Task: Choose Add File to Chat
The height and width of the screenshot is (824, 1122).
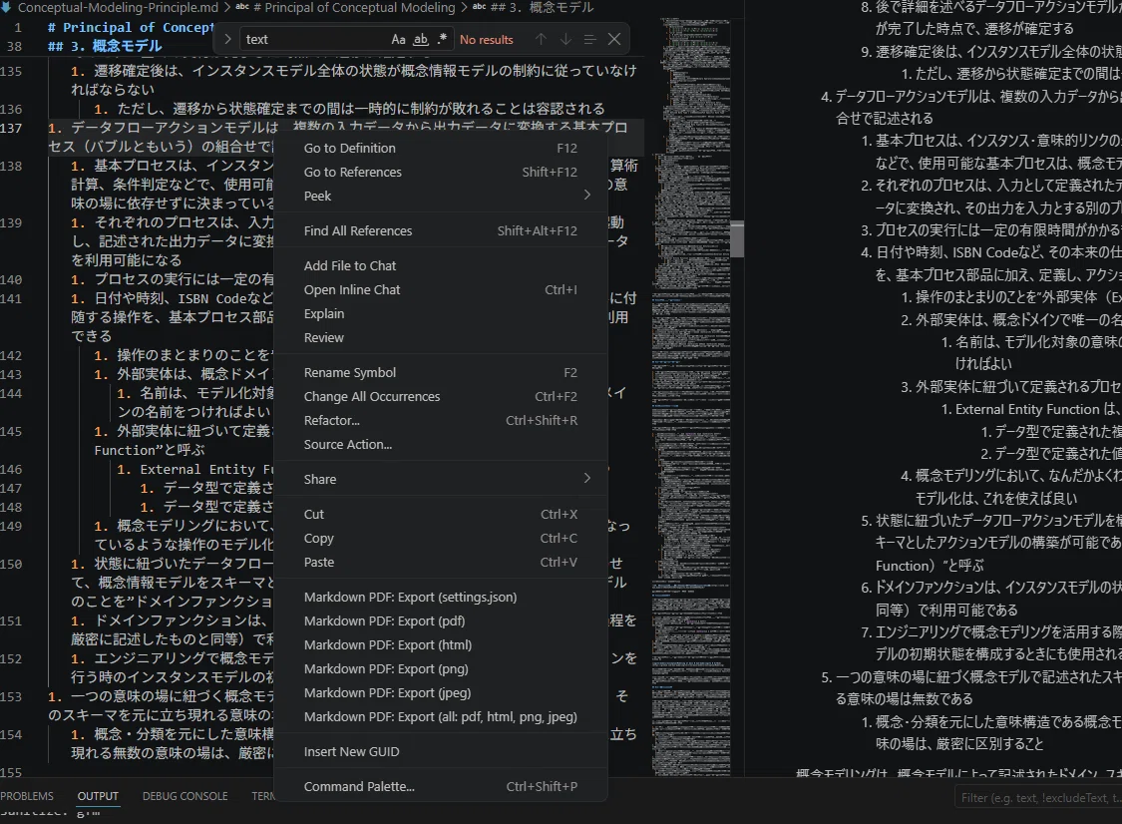Action: 441,265
